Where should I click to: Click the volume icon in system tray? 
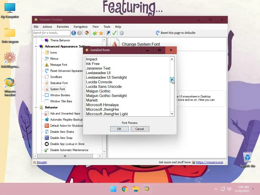tap(229, 189)
